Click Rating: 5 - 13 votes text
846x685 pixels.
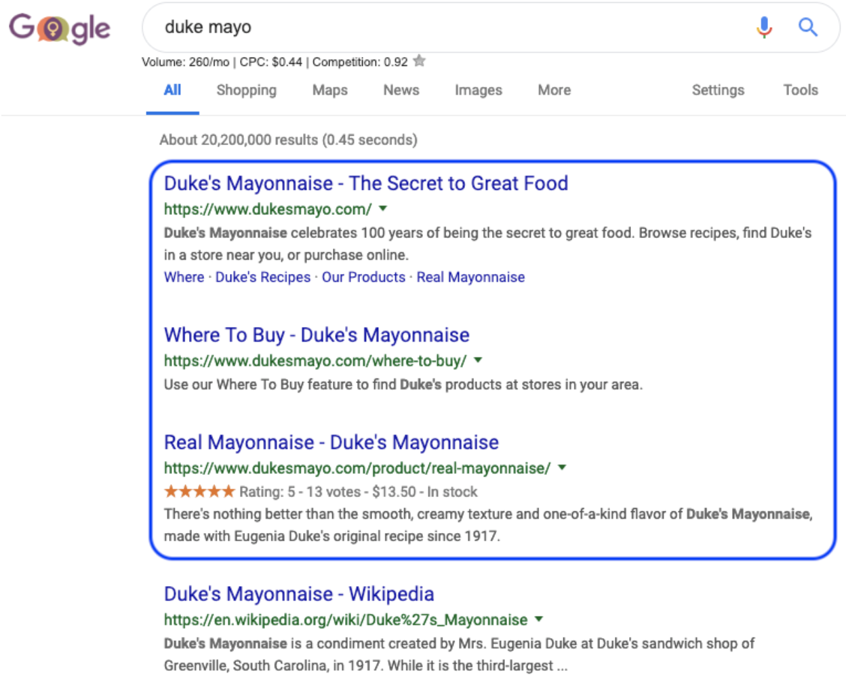[x=300, y=492]
